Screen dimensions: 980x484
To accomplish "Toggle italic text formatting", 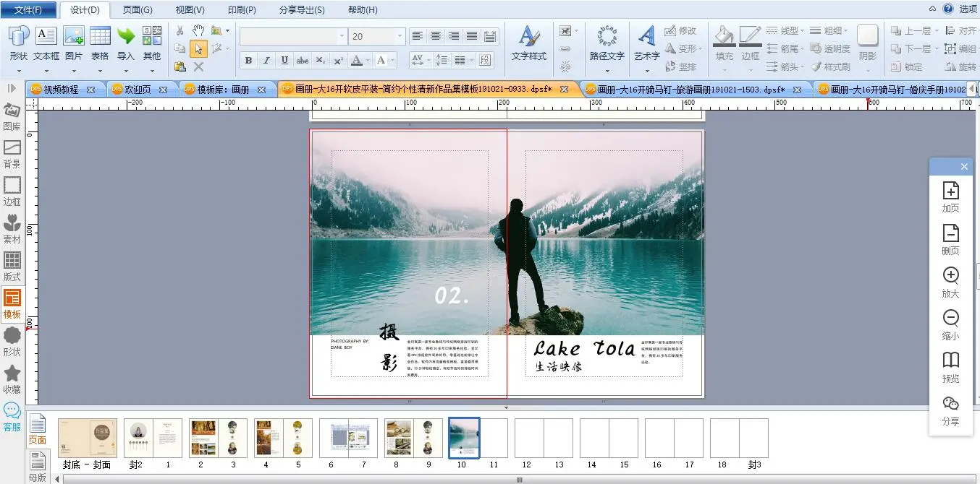I will (266, 61).
